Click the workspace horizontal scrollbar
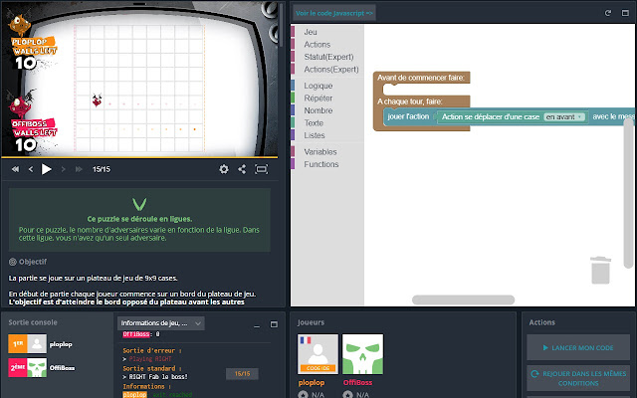637x398 pixels. pos(463,299)
